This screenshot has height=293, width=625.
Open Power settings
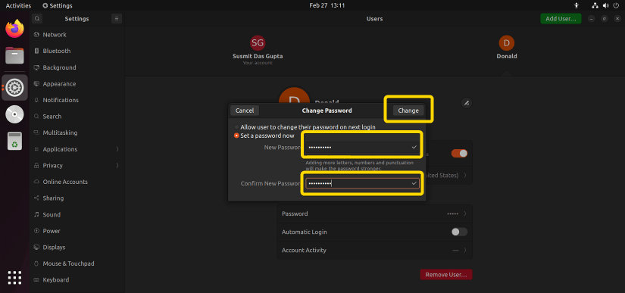[x=77, y=231]
